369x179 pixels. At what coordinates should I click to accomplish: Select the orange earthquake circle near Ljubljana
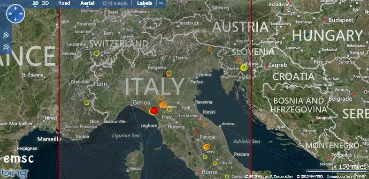[x=239, y=61]
